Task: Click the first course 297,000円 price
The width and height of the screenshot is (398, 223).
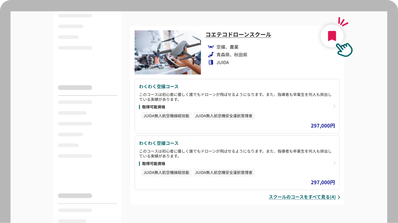Action: pos(323,126)
